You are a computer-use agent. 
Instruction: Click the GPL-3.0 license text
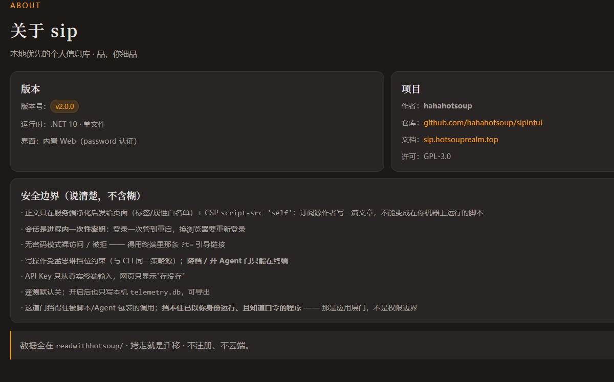pyautogui.click(x=437, y=156)
